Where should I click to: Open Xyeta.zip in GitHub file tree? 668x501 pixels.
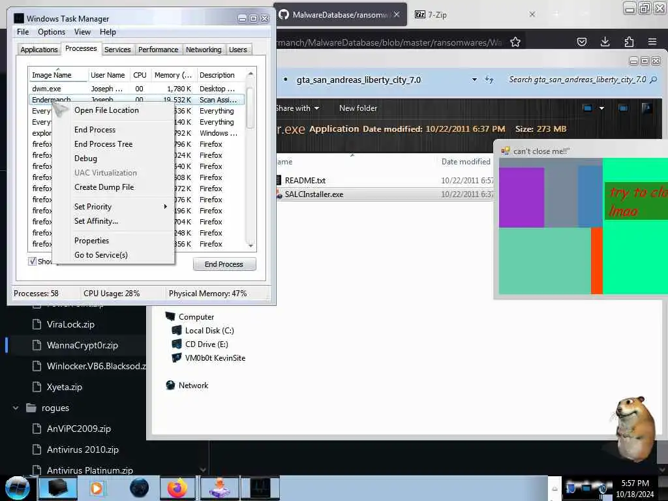click(x=64, y=387)
